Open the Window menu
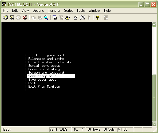This screenshot has height=133, width=158. [94, 11]
